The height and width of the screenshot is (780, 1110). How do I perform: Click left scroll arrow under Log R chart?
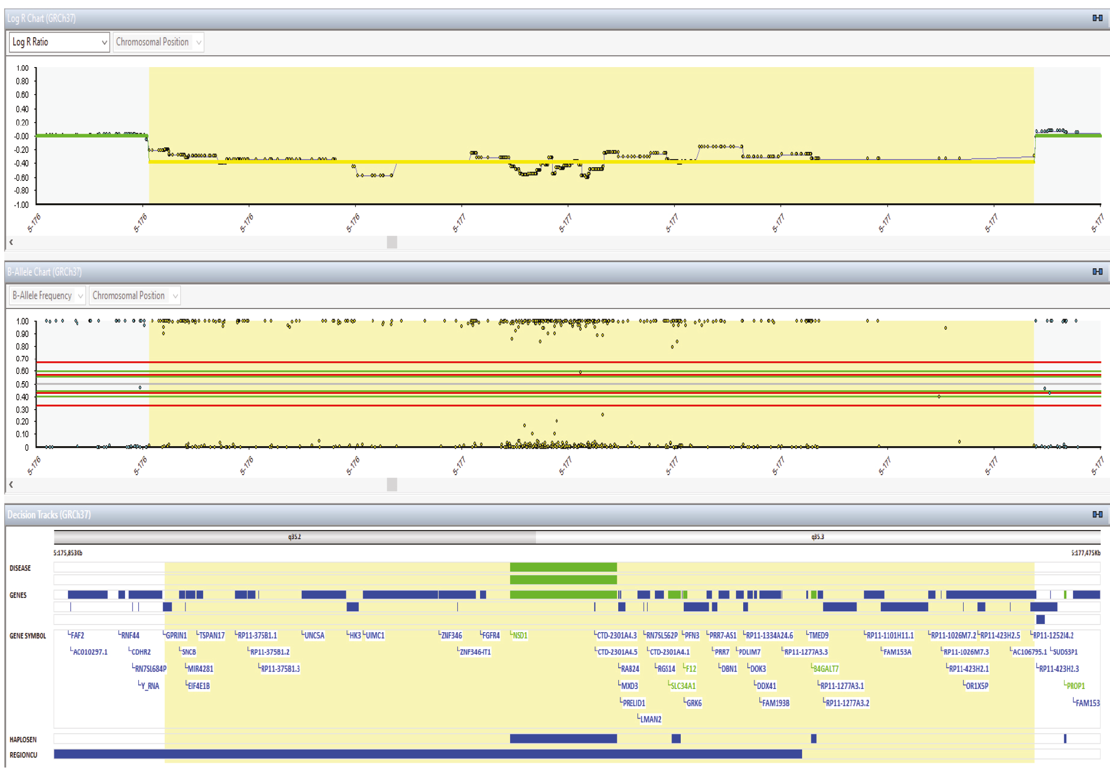pos(11,242)
